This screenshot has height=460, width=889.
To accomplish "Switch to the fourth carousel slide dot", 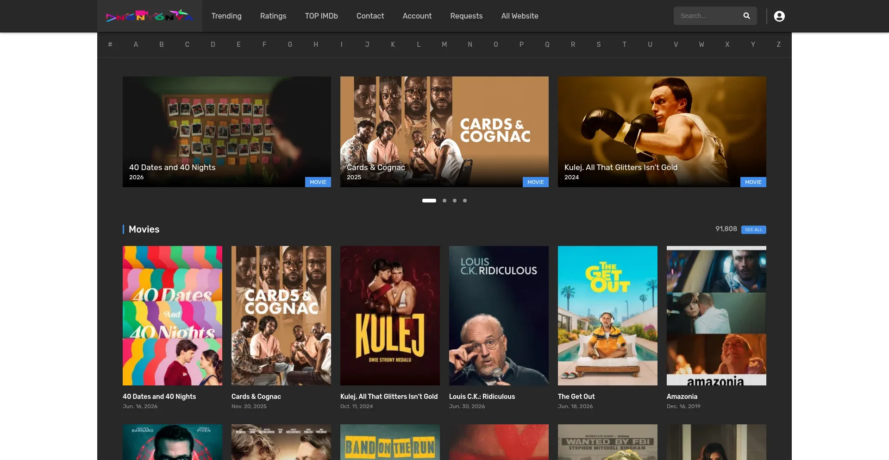I will point(465,201).
